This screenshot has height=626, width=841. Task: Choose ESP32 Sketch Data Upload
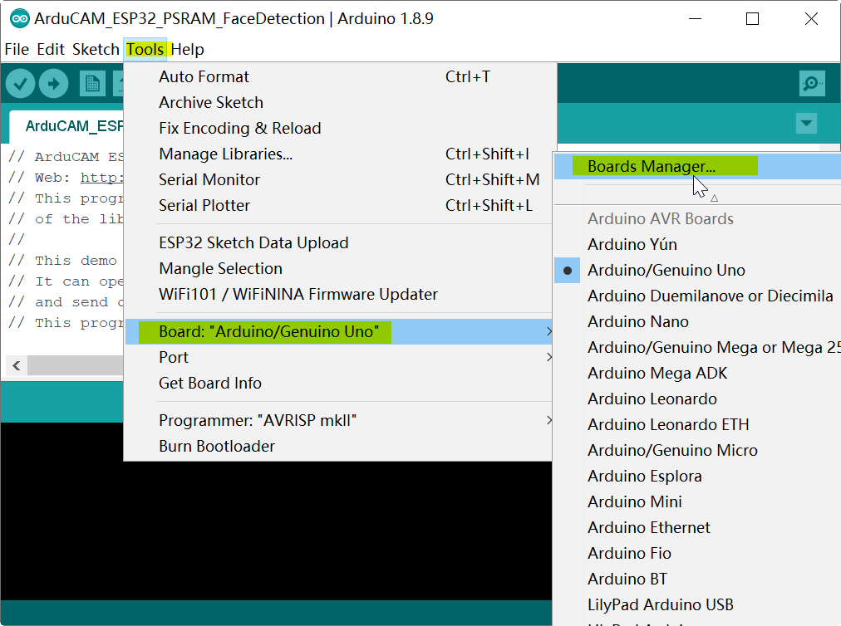[338, 242]
